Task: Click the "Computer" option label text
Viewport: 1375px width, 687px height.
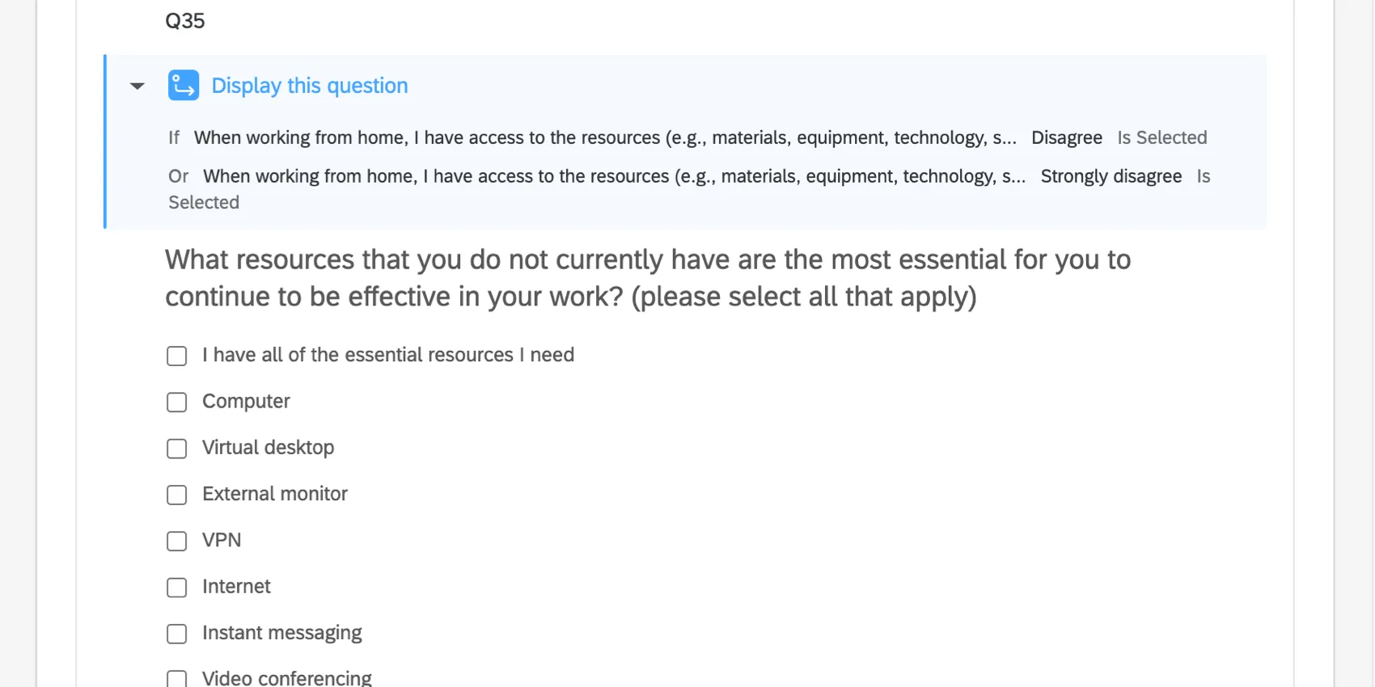Action: pyautogui.click(x=246, y=401)
